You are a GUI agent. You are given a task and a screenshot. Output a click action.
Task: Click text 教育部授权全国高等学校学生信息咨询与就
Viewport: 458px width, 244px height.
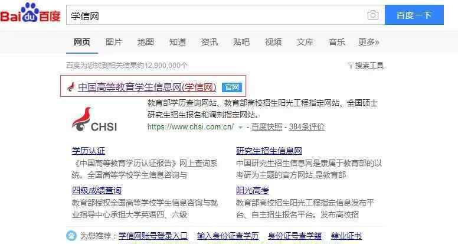coord(145,203)
